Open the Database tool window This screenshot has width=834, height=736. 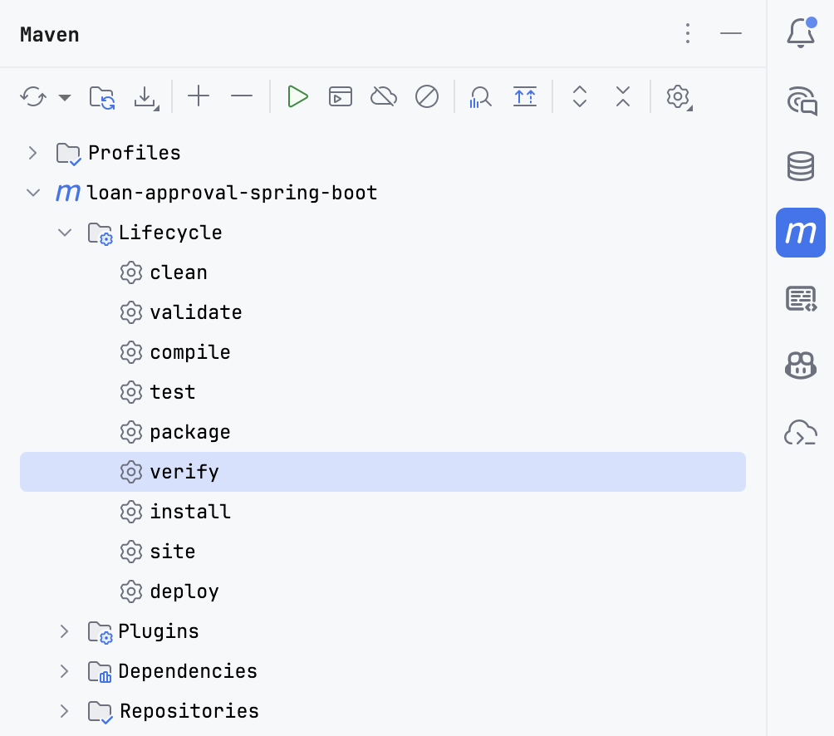coord(801,166)
